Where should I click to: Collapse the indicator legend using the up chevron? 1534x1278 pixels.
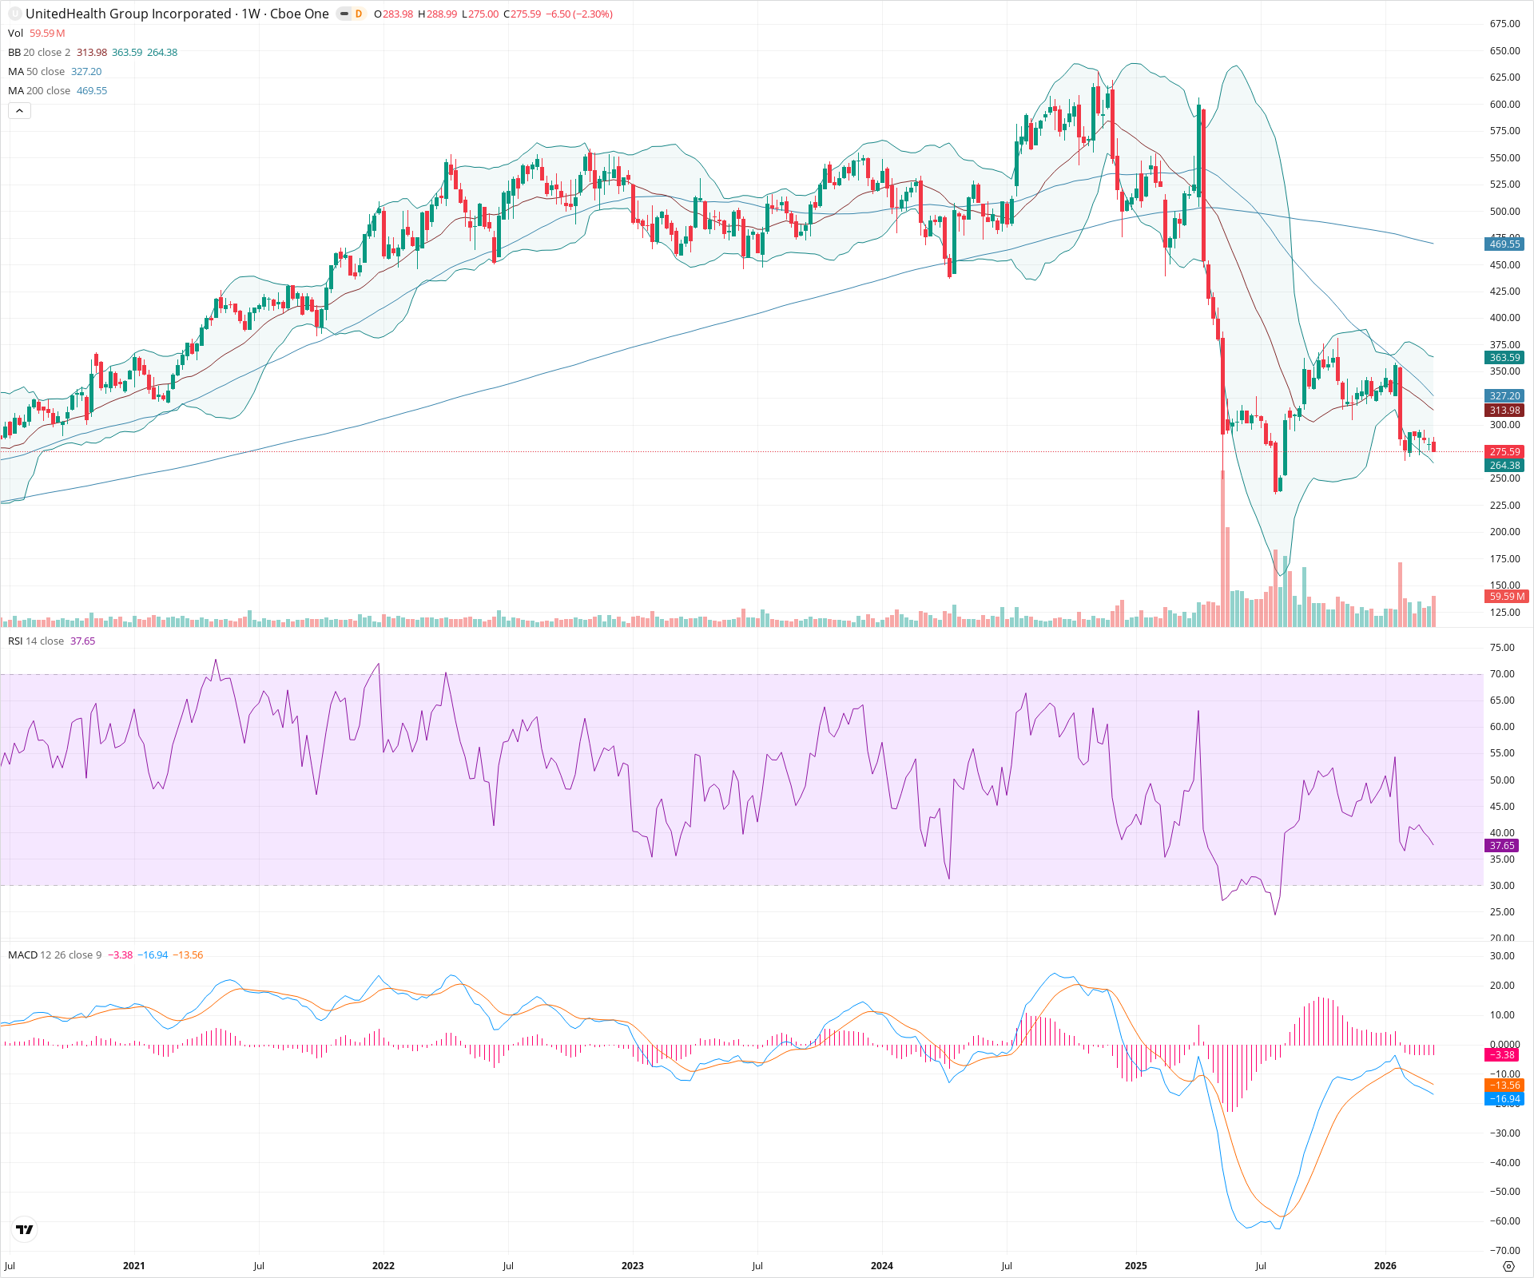click(18, 110)
